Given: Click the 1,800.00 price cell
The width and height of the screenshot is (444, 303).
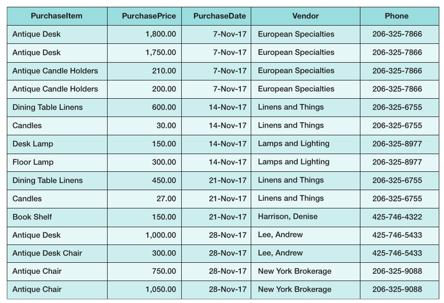Looking at the screenshot, I should point(160,34).
